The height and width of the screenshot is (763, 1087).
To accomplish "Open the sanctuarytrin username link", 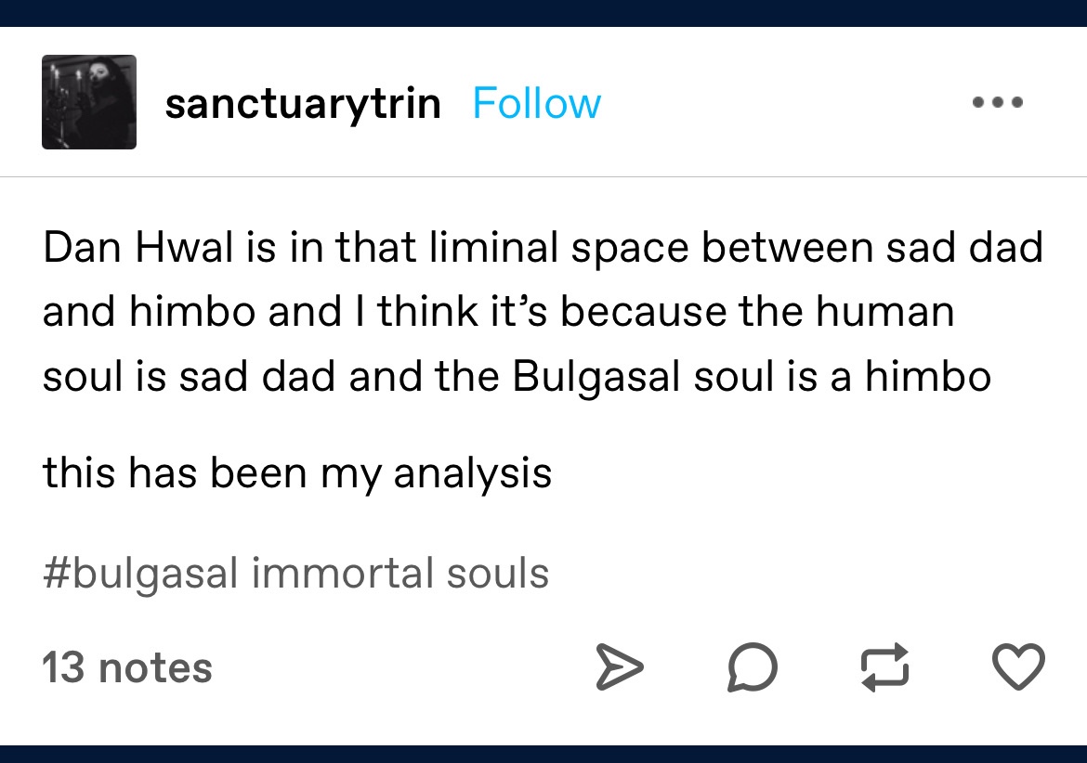I will [x=303, y=103].
